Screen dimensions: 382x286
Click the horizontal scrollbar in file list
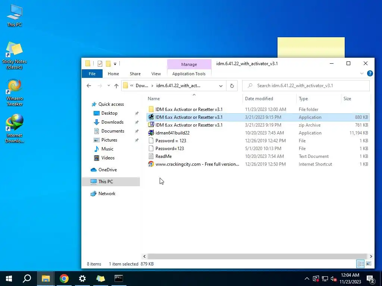tap(257, 256)
